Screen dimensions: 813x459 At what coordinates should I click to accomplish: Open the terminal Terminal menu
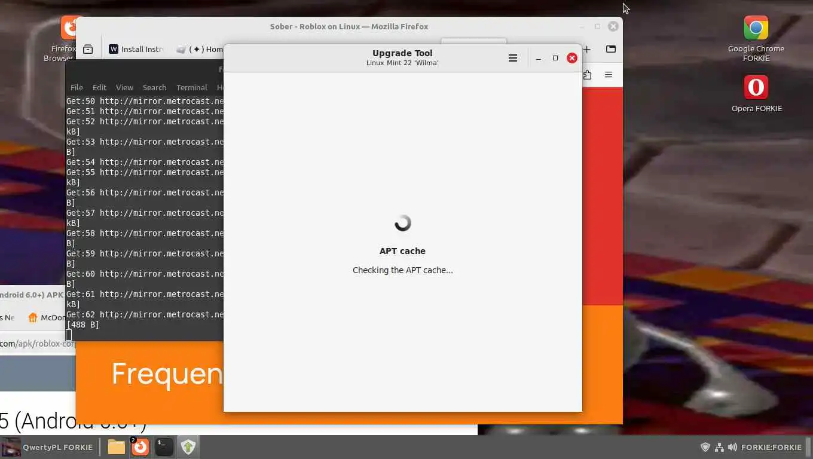(191, 87)
